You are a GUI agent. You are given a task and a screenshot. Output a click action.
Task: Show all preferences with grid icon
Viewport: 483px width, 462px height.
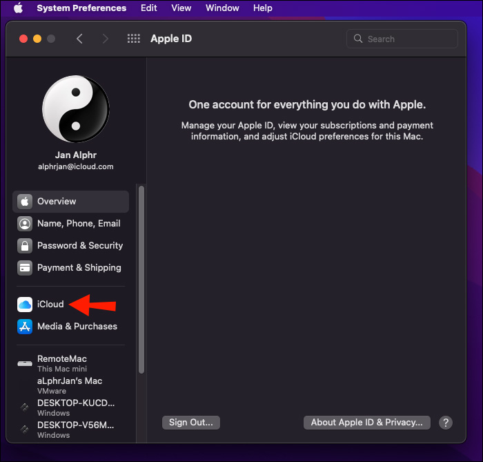point(134,39)
